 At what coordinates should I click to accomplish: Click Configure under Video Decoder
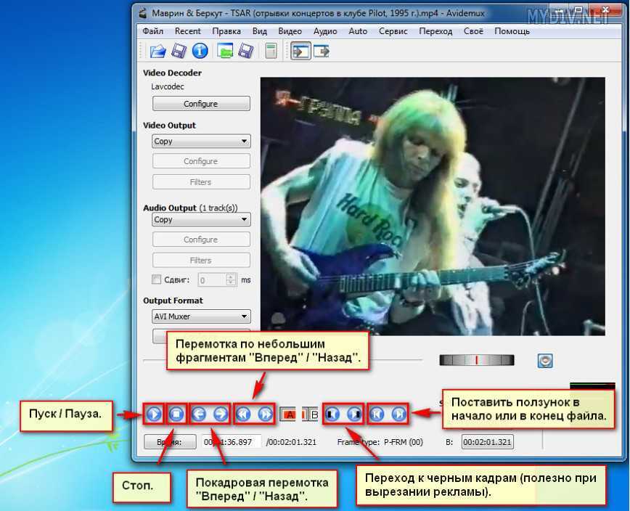[x=201, y=104]
